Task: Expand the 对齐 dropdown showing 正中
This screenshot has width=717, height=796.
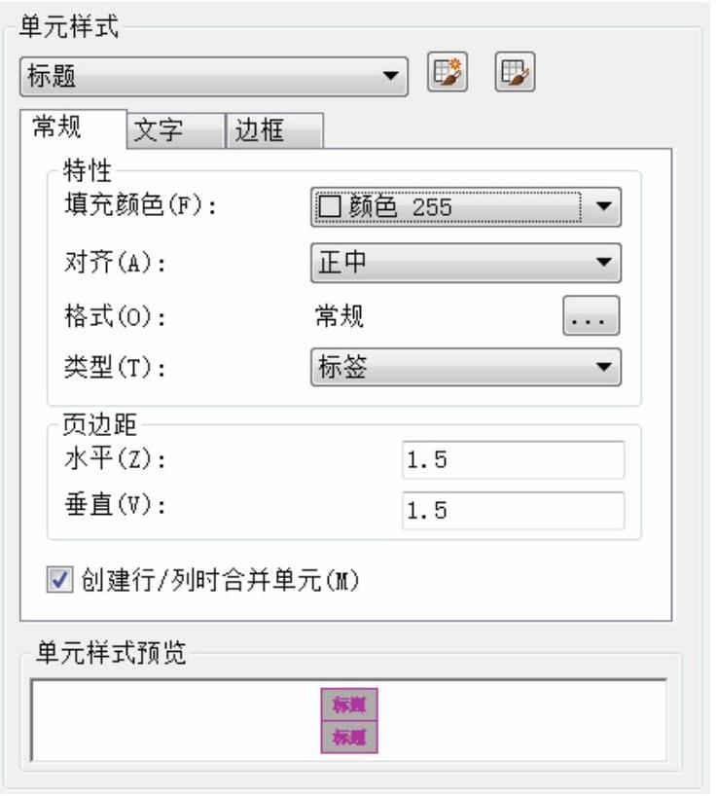Action: [465, 263]
